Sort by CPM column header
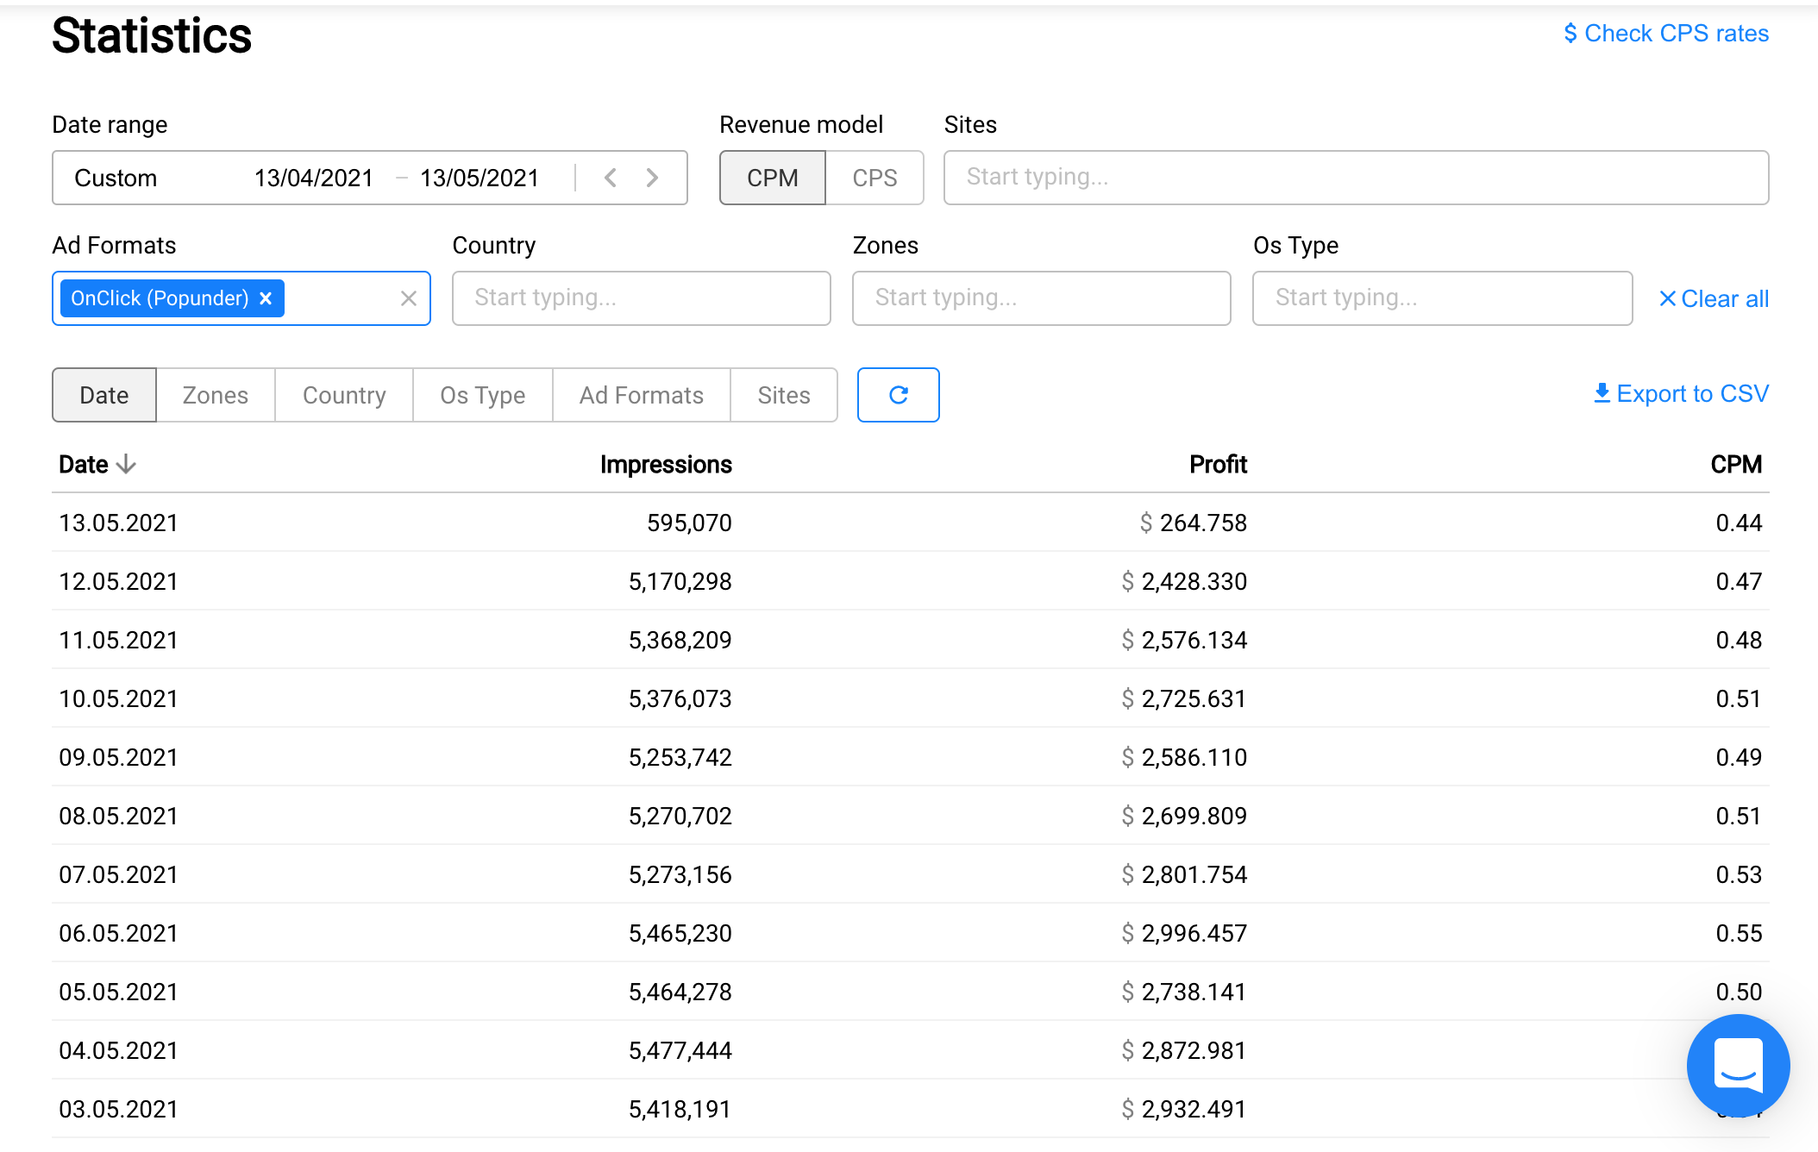 click(1736, 465)
